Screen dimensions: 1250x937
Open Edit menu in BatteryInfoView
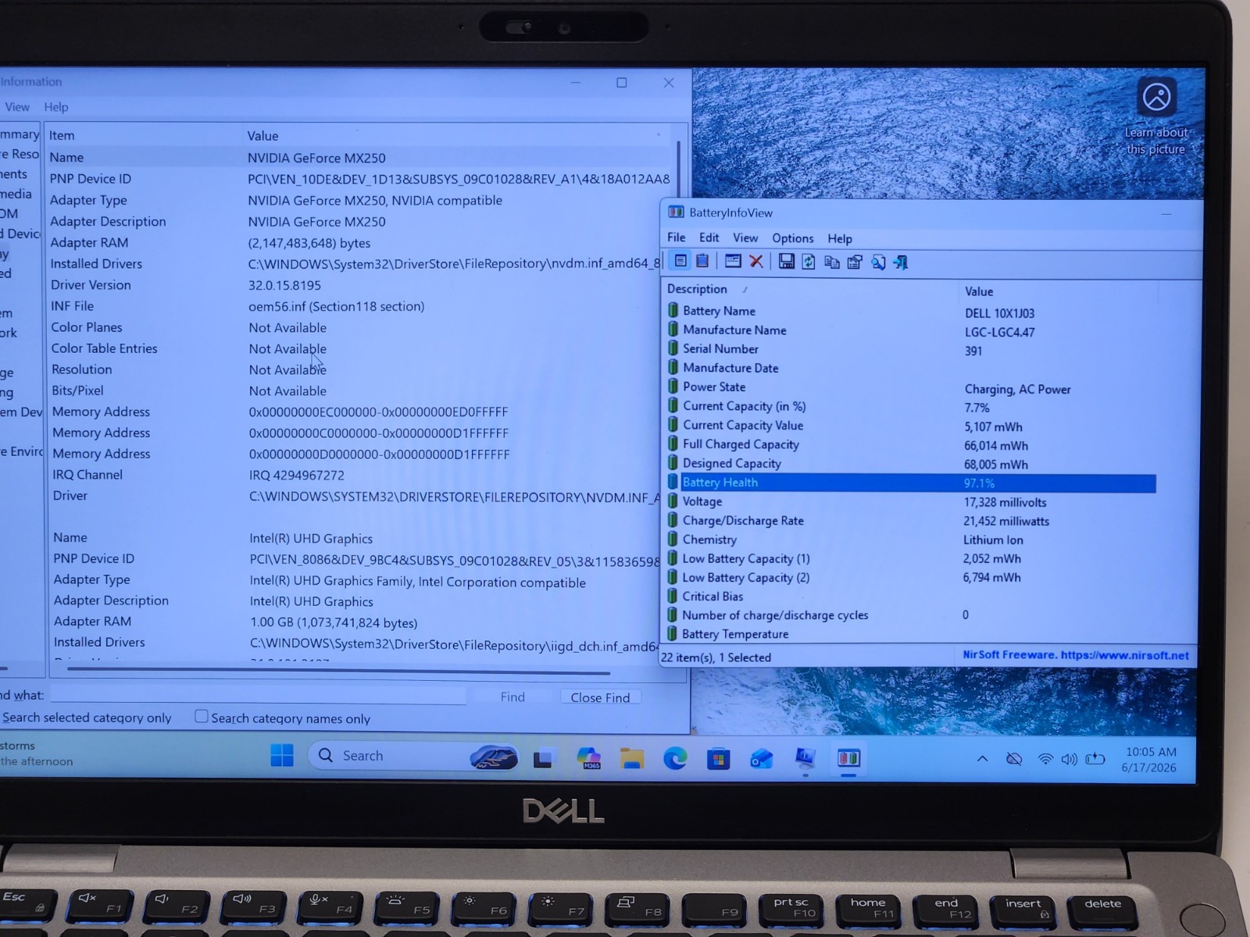(x=709, y=237)
